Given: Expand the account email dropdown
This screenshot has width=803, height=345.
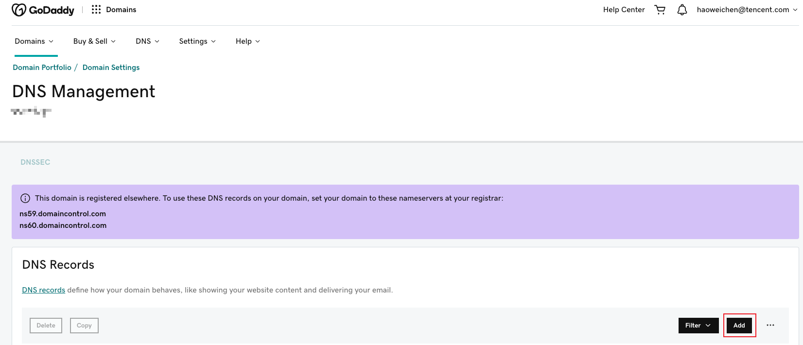Looking at the screenshot, I should point(747,10).
